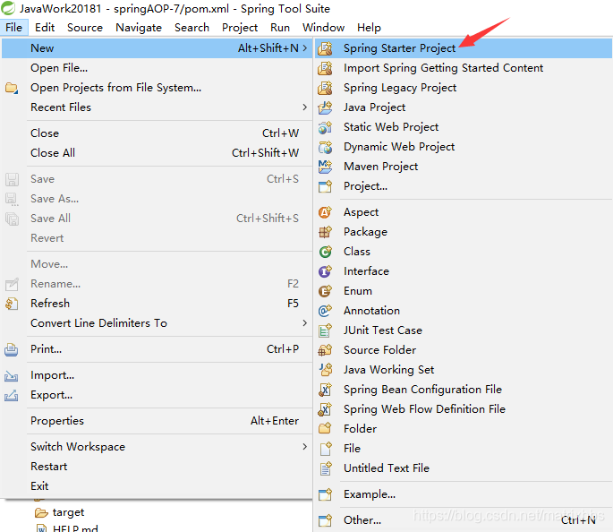Open the Edit menu
Image resolution: width=613 pixels, height=532 pixels.
pyautogui.click(x=45, y=28)
